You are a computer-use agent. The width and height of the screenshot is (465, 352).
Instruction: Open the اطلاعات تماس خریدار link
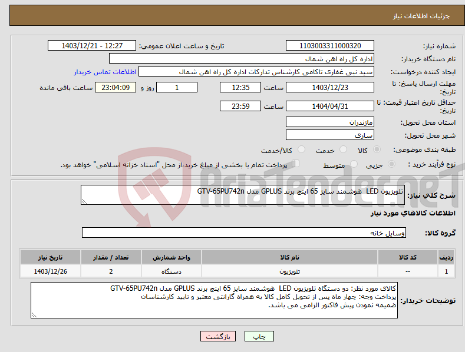(x=105, y=72)
